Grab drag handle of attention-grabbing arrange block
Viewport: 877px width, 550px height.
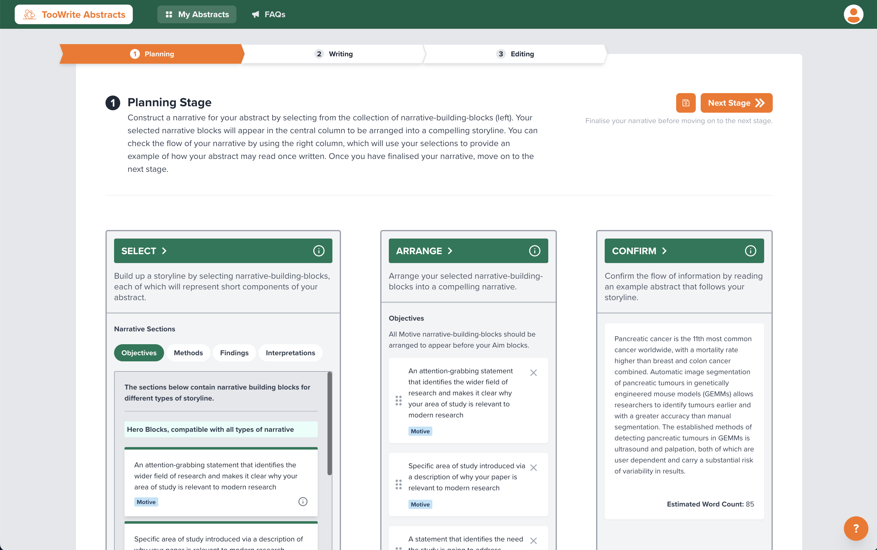coord(398,401)
